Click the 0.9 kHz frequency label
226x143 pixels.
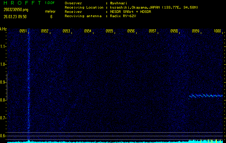click(x=3, y=82)
